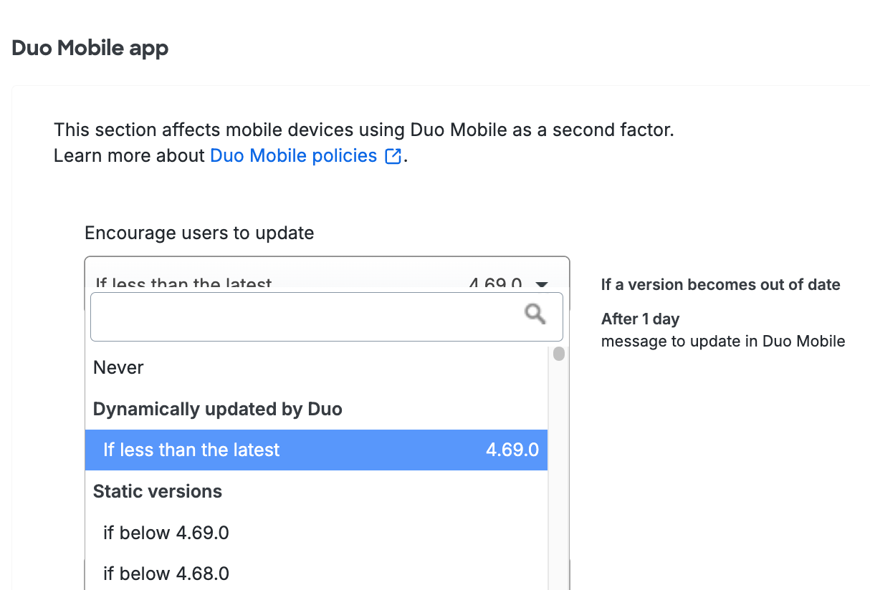Image resolution: width=870 pixels, height=590 pixels.
Task: Click the This section affects mobile devices description
Action: (x=363, y=130)
